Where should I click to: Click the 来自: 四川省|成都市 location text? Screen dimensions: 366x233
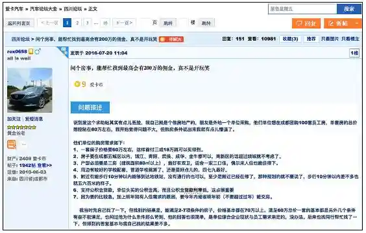point(27,179)
